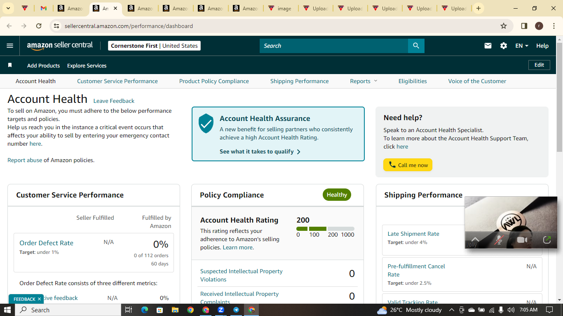View site information icon in address bar
This screenshot has height=316, width=563.
click(x=57, y=26)
